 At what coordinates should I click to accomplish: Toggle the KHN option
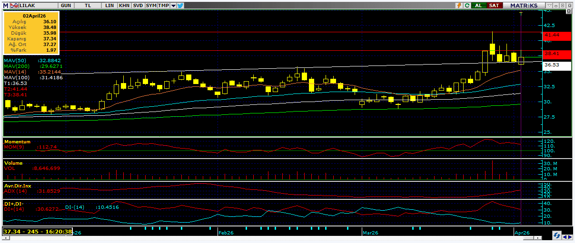124,5
